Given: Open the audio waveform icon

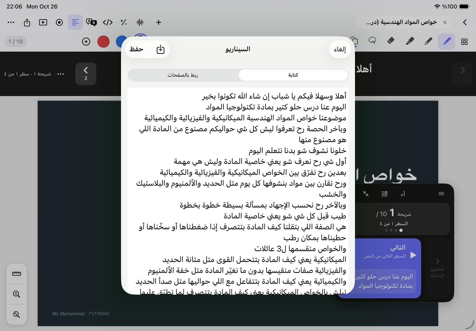Looking at the screenshot, I should [x=140, y=22].
